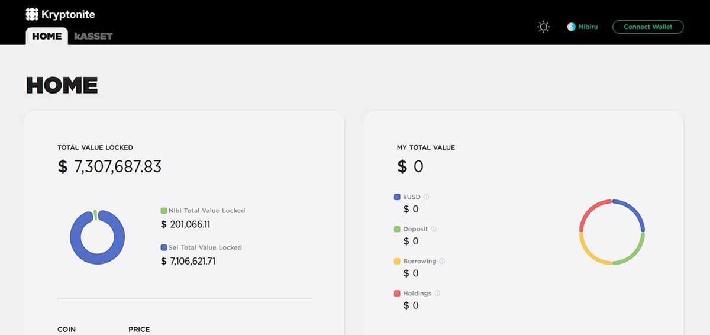
Task: Click the Kryptonite brand name text
Action: [68, 14]
